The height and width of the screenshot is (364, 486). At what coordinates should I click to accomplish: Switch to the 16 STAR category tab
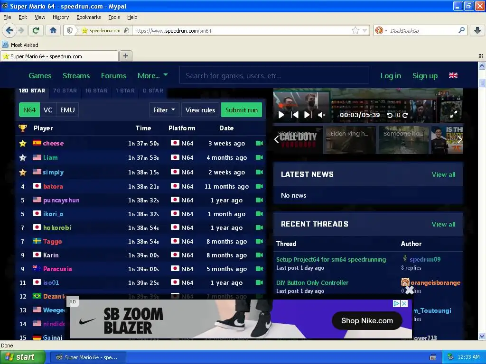coord(96,91)
